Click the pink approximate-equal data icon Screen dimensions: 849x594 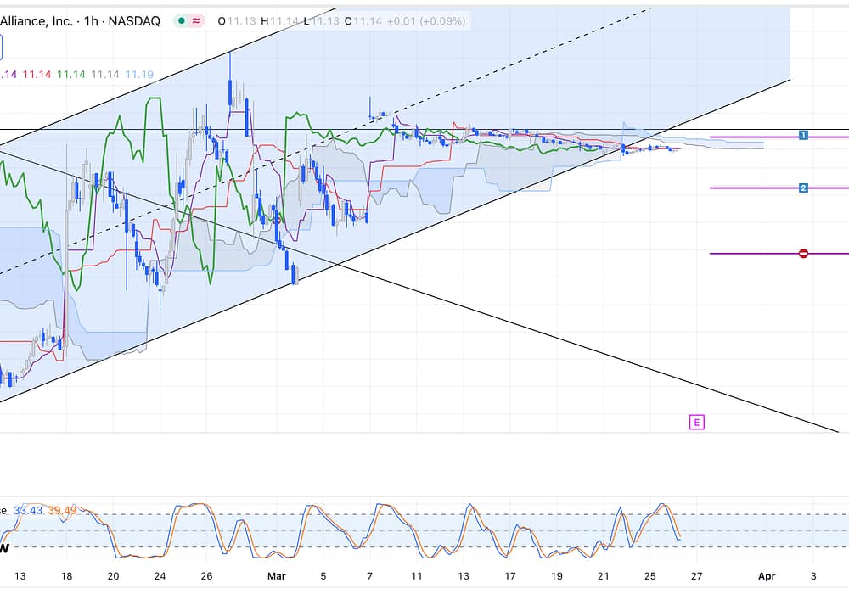click(x=196, y=21)
